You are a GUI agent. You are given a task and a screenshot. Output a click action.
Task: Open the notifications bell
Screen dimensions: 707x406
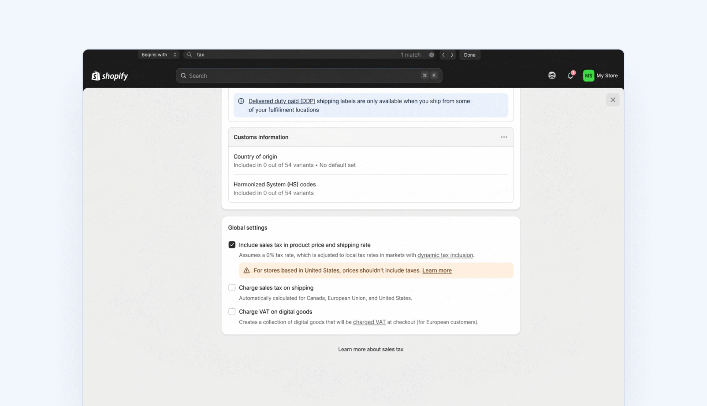(x=570, y=76)
